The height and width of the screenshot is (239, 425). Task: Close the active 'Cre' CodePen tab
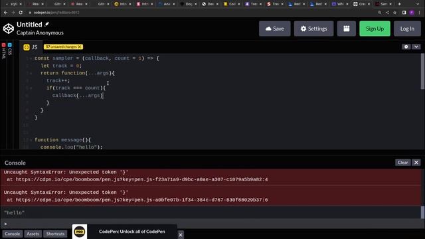pyautogui.click(x=369, y=4)
